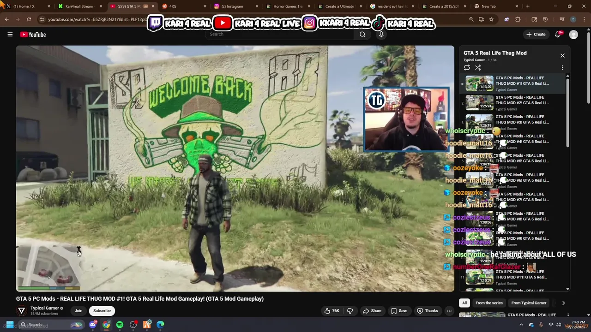
Task: Open Chrome from the taskbar
Action: pos(106,325)
